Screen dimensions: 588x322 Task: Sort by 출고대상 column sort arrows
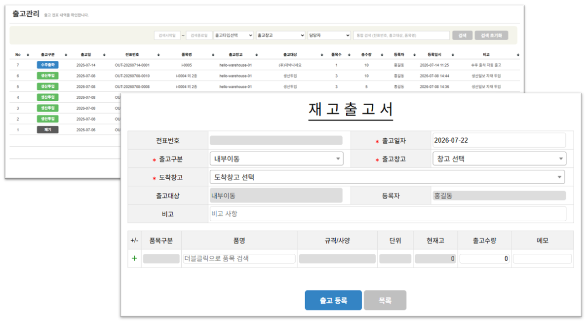pyautogui.click(x=322, y=55)
